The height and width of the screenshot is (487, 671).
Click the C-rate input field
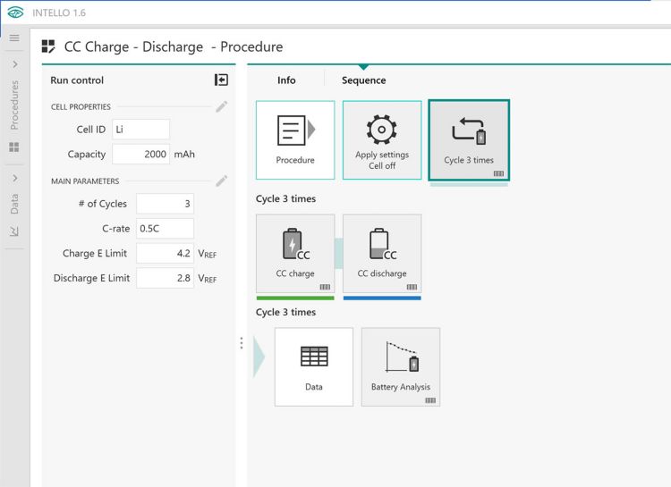click(x=165, y=229)
